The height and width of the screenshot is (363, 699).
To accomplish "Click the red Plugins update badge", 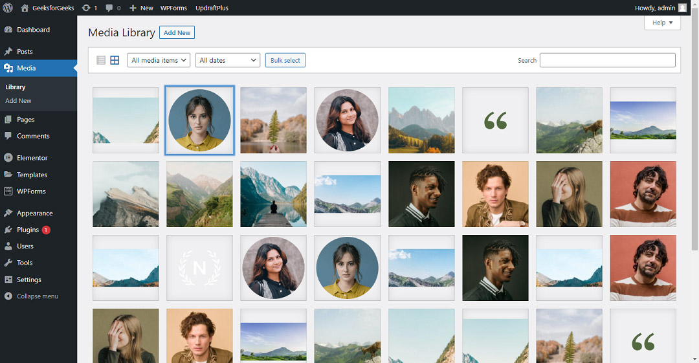I will tap(46, 230).
